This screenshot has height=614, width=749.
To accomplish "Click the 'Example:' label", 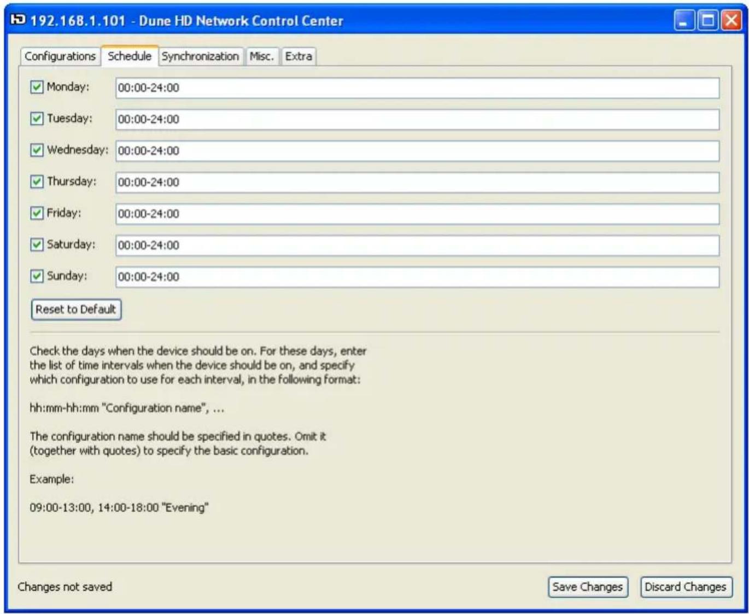I will tap(51, 479).
